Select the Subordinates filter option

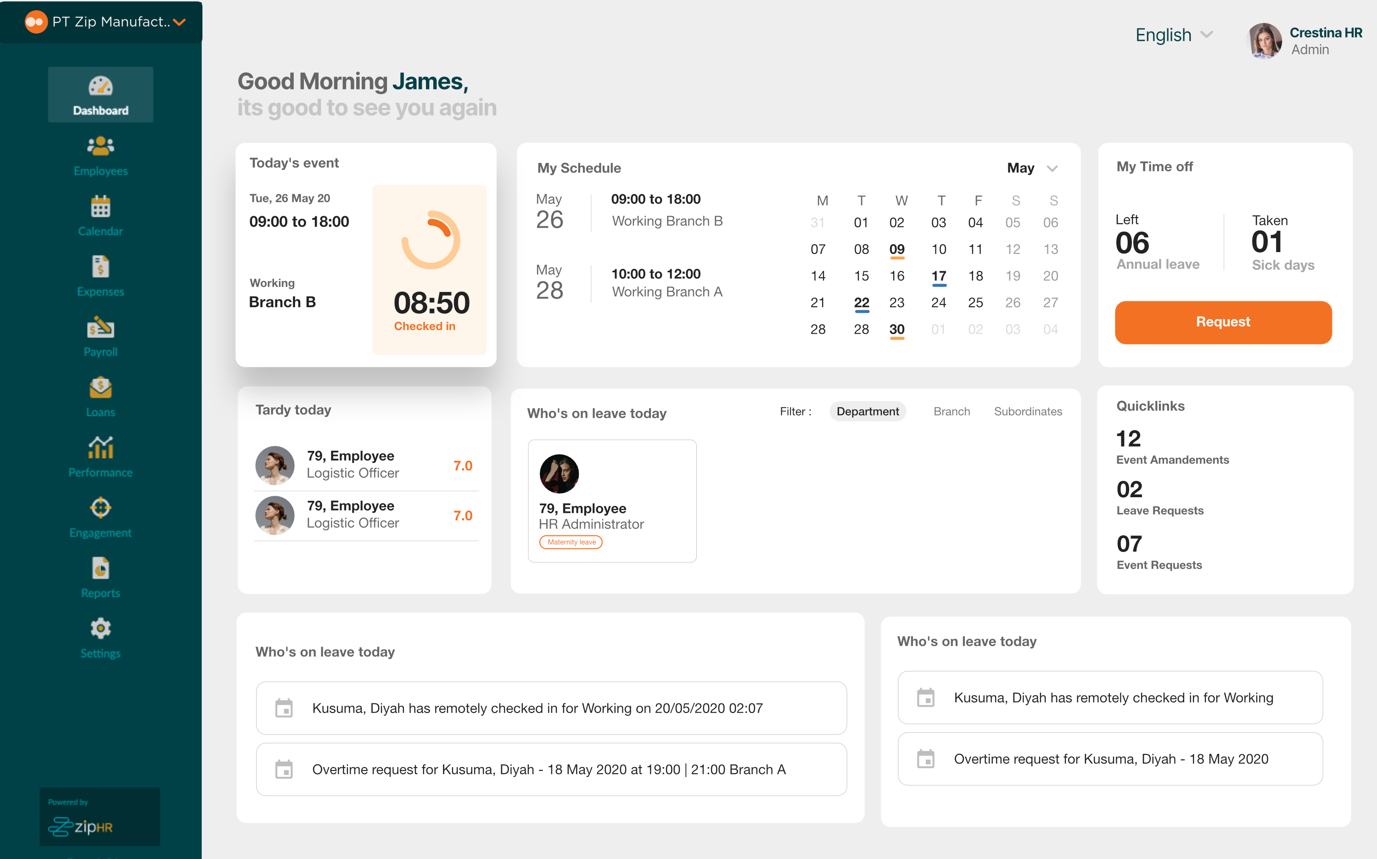1027,411
